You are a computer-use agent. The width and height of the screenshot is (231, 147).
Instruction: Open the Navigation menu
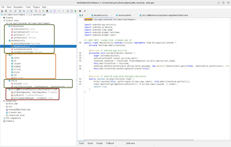[18, 7]
